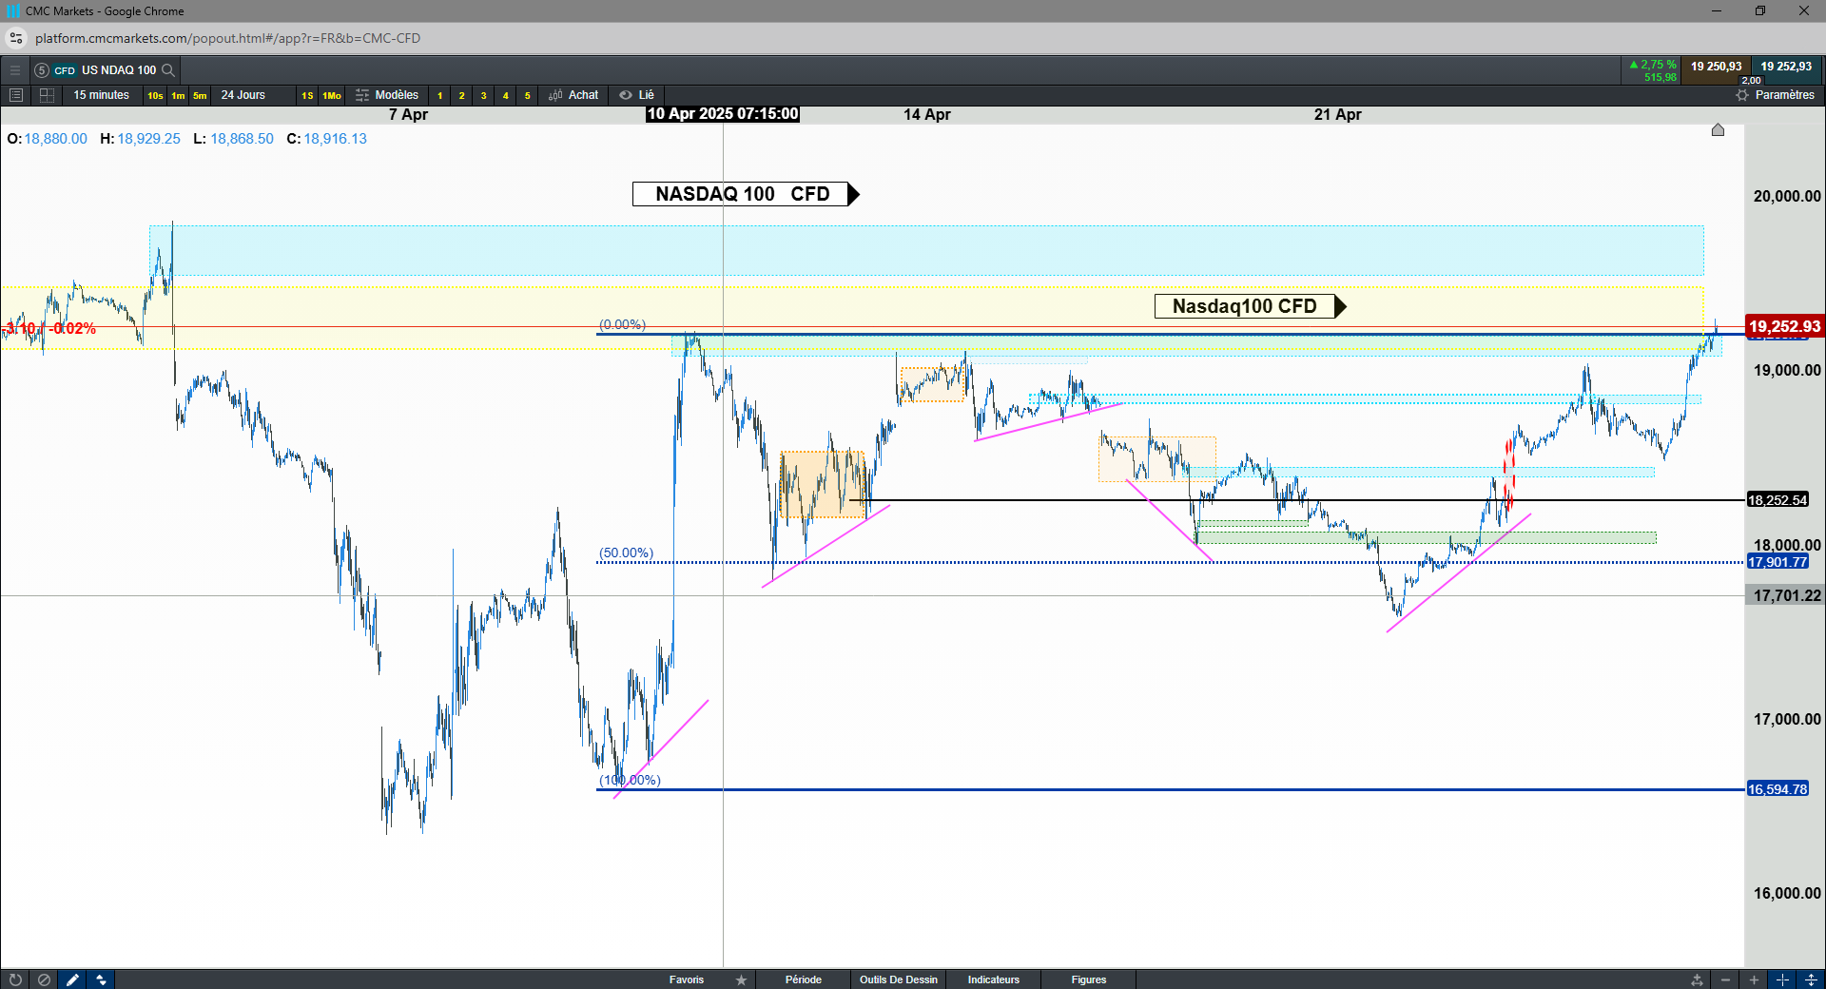The width and height of the screenshot is (1826, 989).
Task: Select the 1S period shortcut
Action: [x=307, y=95]
